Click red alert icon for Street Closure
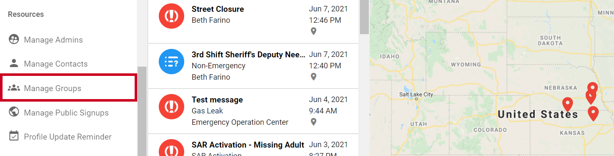 [x=171, y=16]
